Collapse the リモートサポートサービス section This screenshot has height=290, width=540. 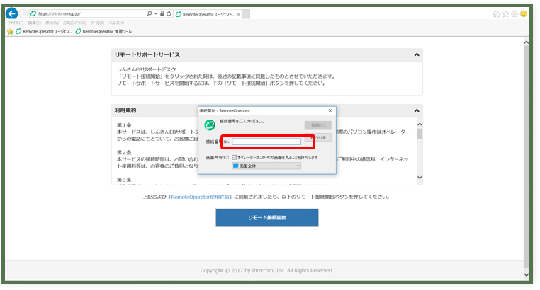pos(417,54)
